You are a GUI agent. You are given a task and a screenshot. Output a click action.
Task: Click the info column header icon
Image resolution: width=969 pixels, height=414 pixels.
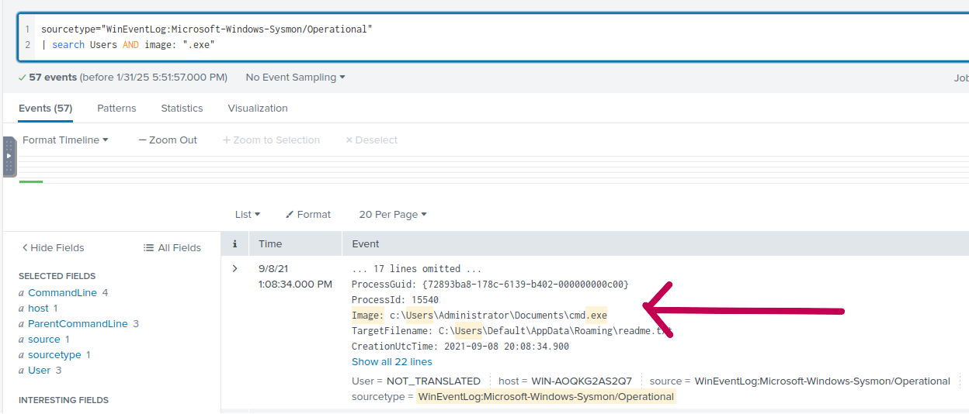[x=234, y=243]
